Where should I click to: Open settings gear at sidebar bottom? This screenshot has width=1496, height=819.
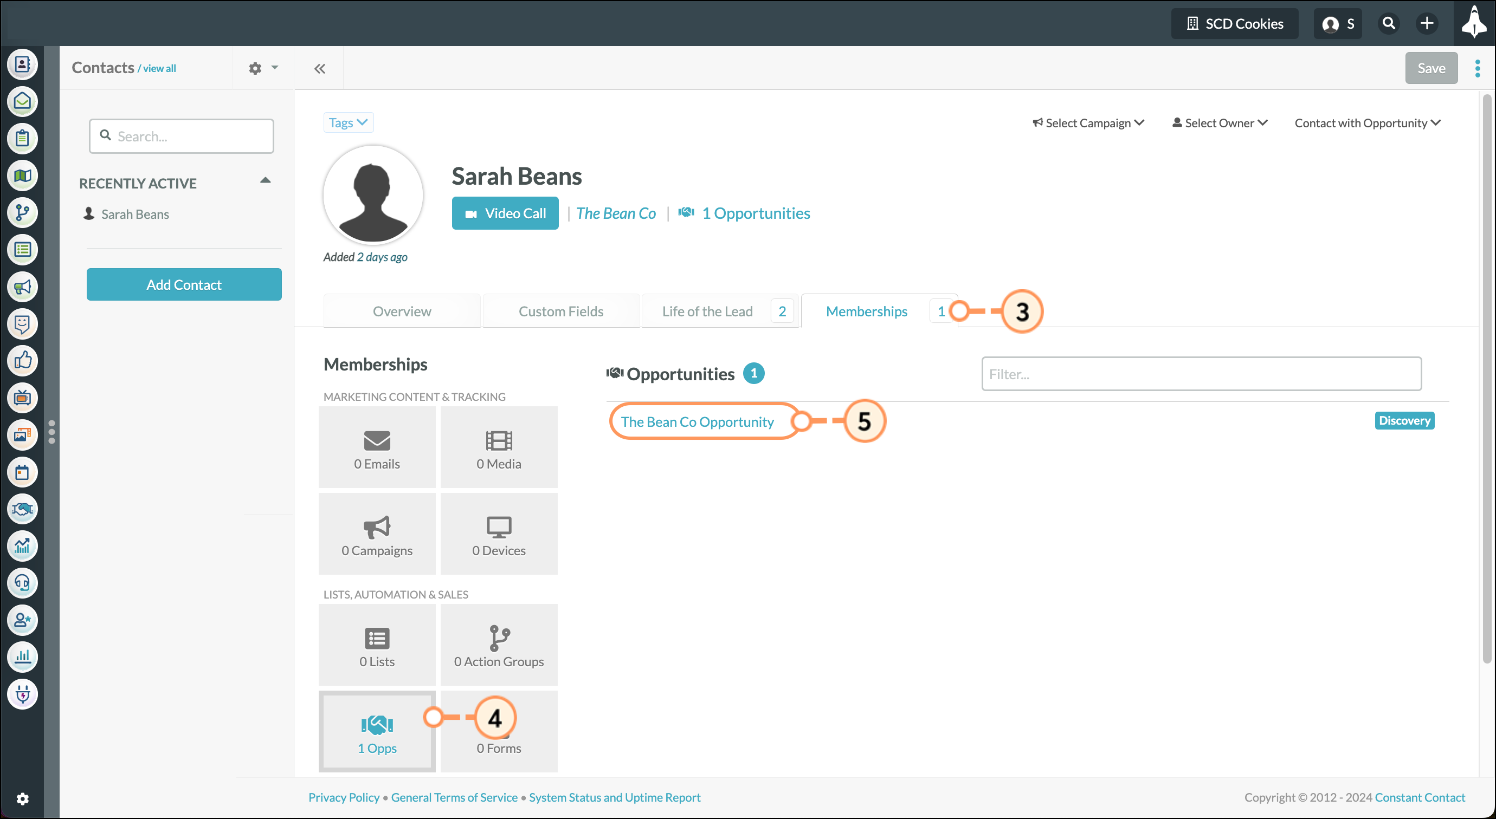tap(22, 799)
